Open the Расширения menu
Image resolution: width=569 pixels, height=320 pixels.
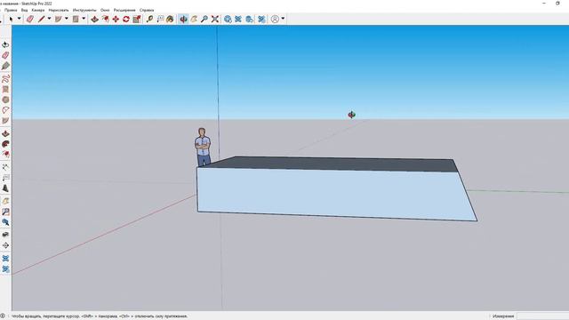124,10
